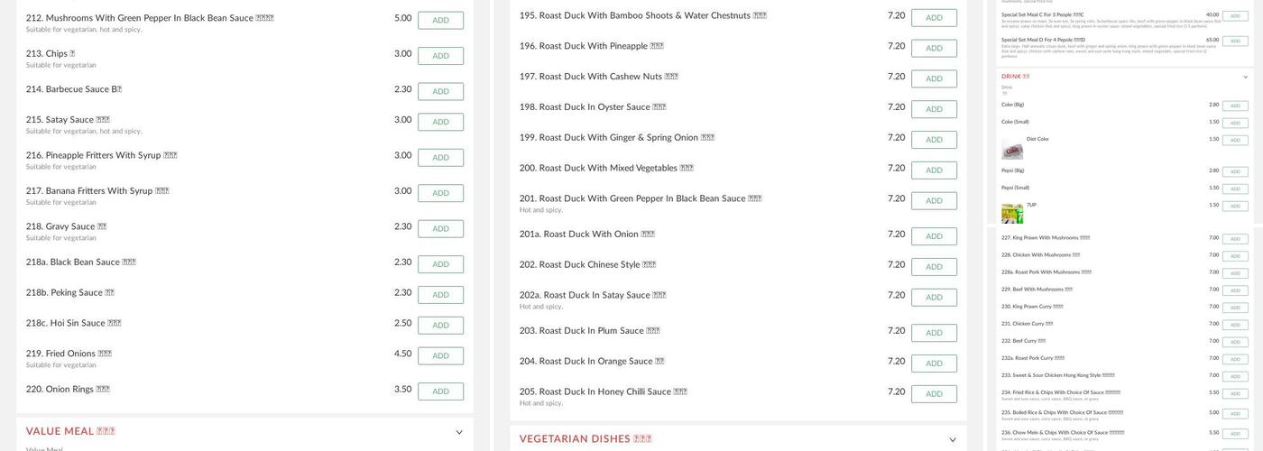Add Special Set Meal D For 4 People
This screenshot has height=451, width=1263.
(x=1235, y=41)
